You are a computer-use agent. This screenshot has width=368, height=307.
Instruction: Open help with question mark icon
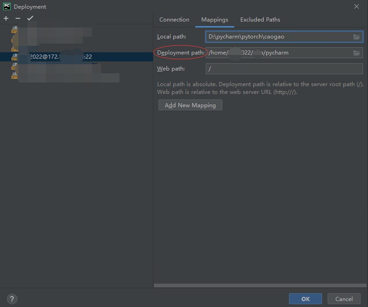(12, 299)
